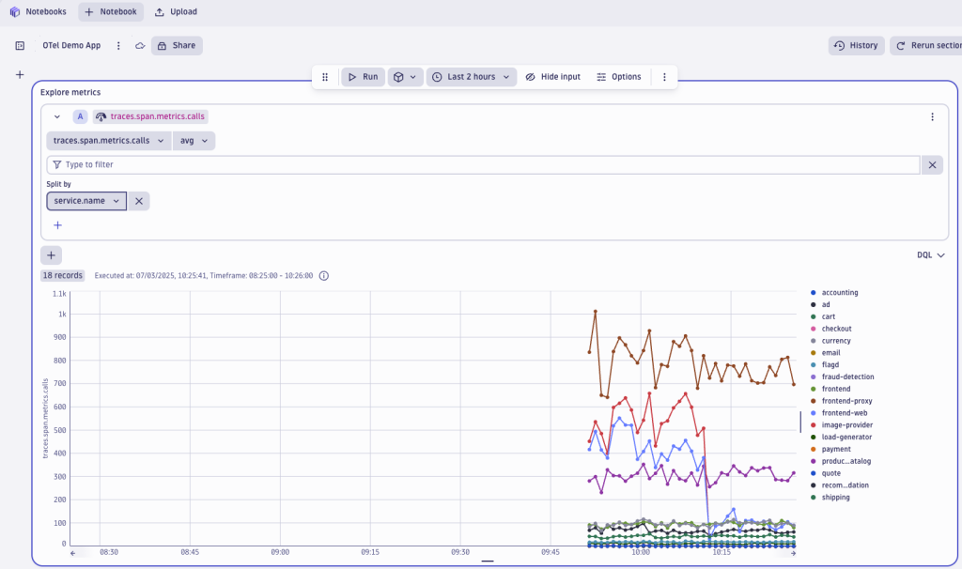Click the cloud sync icon next to OTel Demo App

coord(138,45)
